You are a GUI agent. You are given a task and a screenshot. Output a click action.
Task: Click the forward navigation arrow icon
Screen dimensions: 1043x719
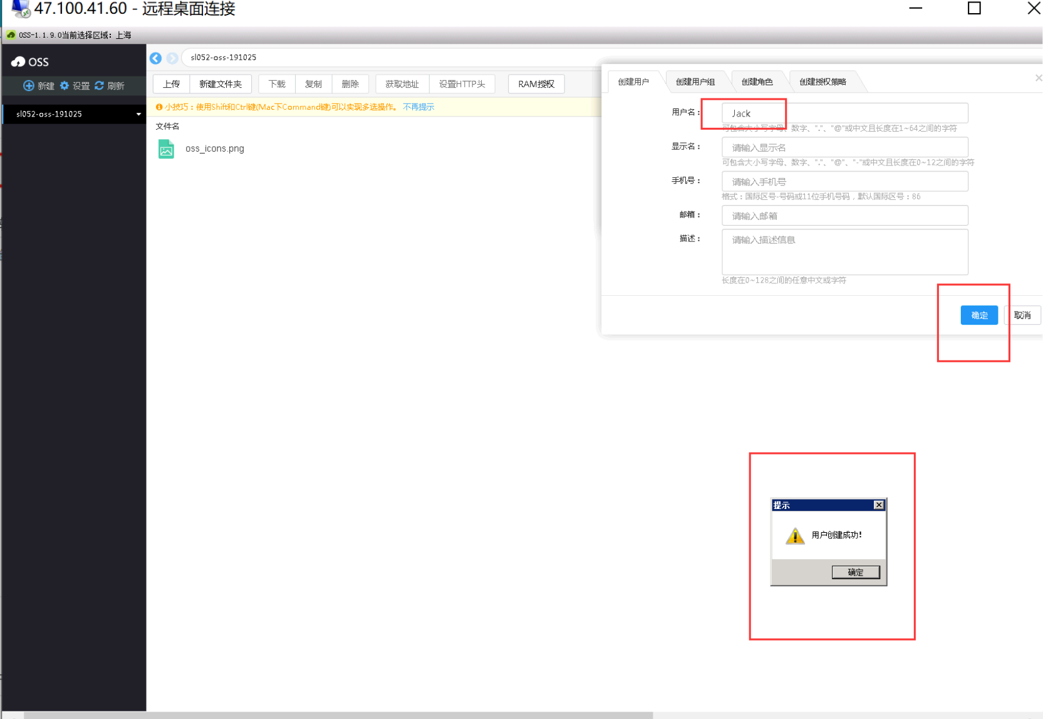[x=172, y=58]
